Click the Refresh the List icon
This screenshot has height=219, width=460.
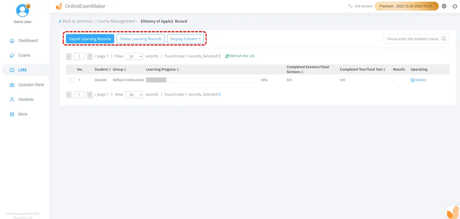227,56
